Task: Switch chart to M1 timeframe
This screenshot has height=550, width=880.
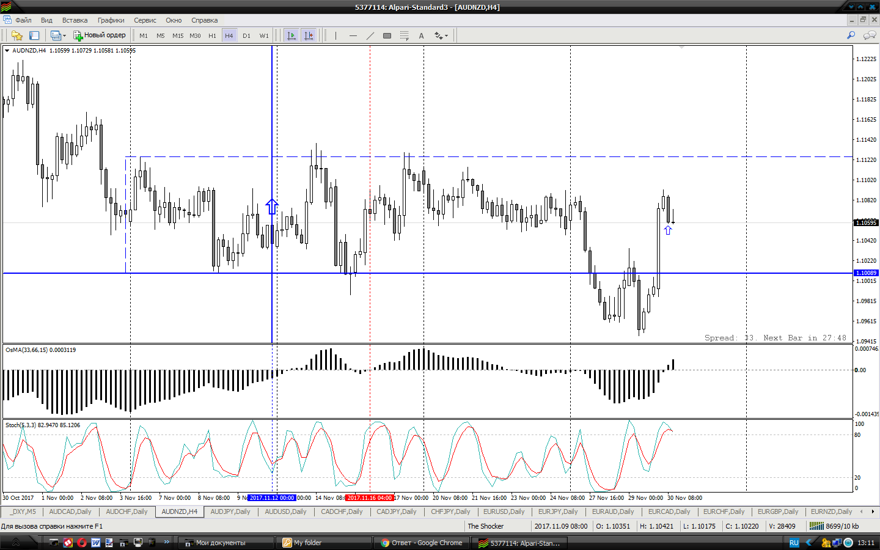Action: pos(144,35)
